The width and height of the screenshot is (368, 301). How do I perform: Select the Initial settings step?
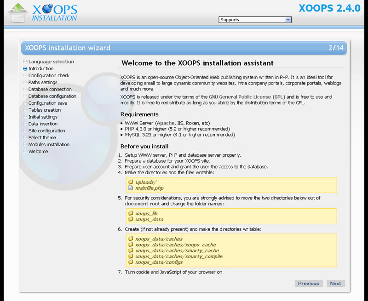coord(43,117)
